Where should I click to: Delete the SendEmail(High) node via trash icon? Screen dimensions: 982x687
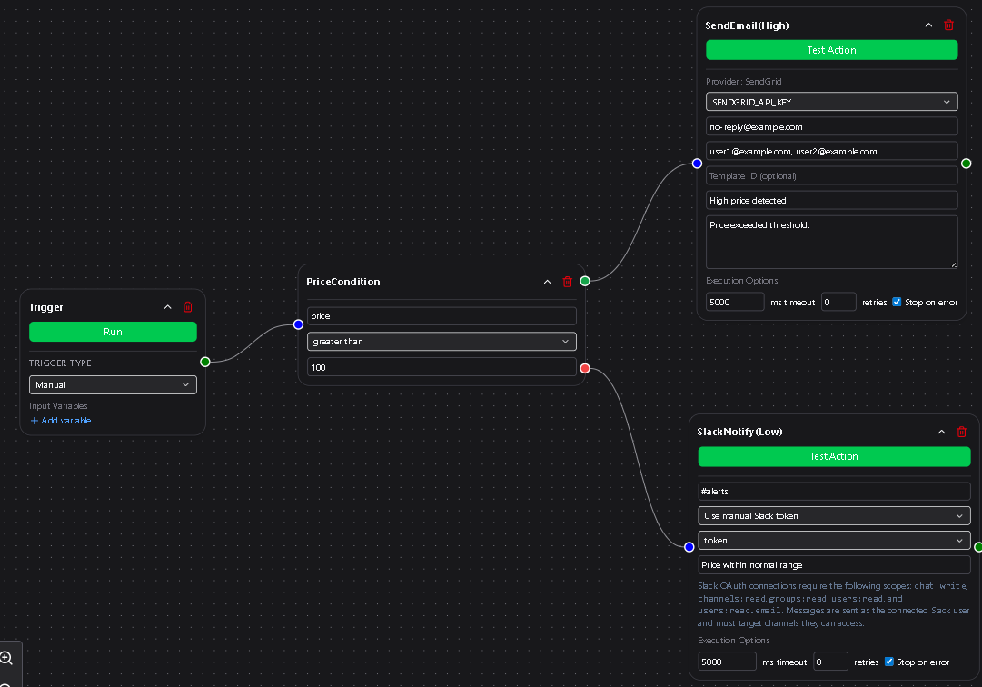(948, 25)
